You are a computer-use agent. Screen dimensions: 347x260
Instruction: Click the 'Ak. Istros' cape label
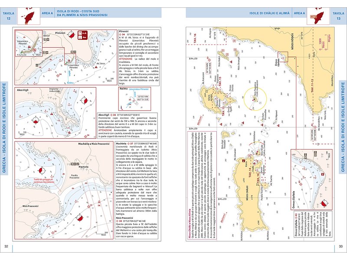tap(101, 63)
